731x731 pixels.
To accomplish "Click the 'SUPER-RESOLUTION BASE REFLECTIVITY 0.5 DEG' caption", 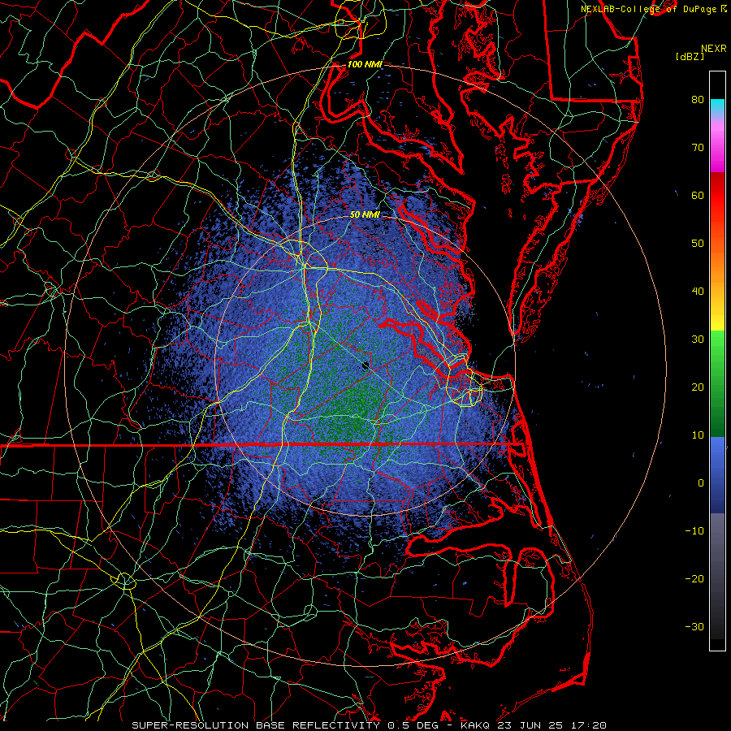I will pos(284,725).
